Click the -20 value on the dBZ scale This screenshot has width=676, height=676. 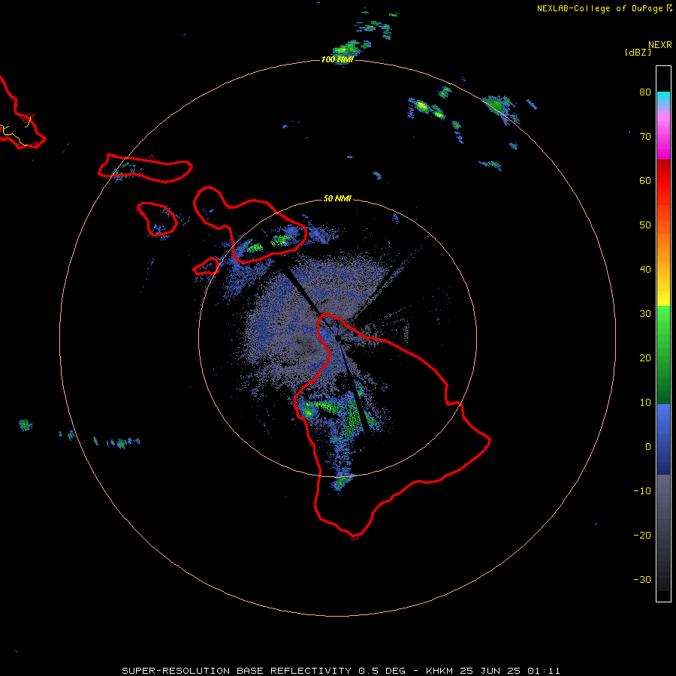642,536
